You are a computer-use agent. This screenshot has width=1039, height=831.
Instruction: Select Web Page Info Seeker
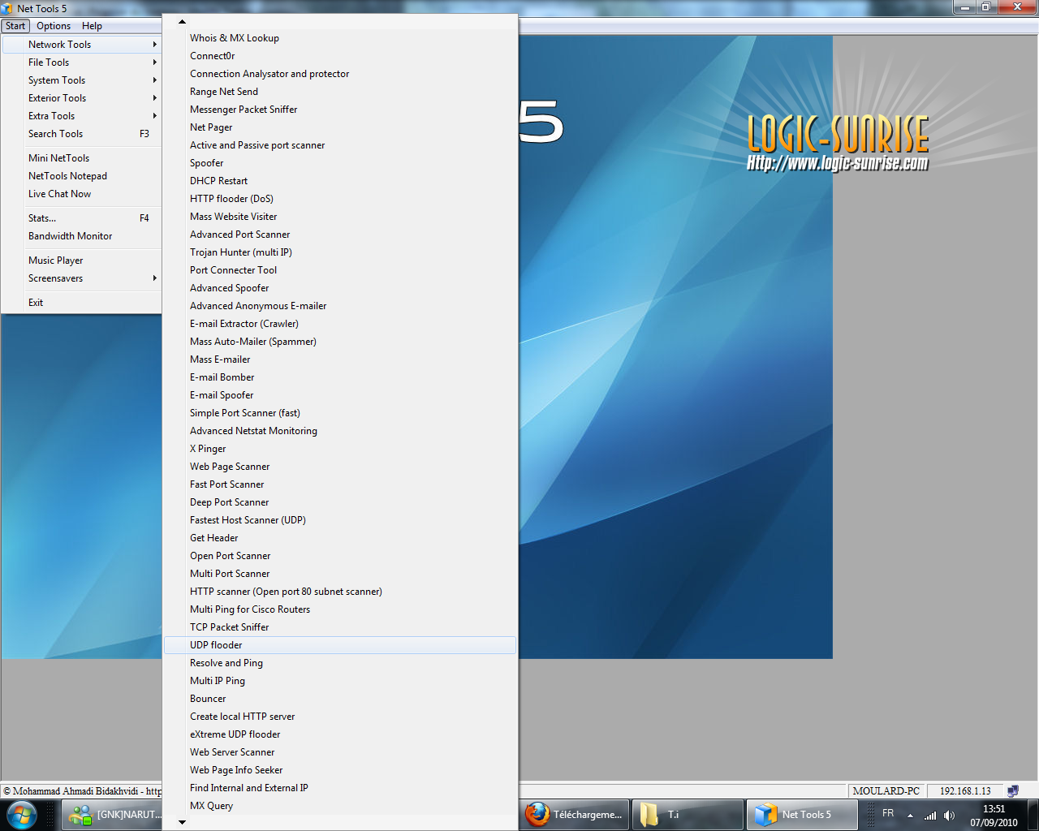(x=340, y=770)
